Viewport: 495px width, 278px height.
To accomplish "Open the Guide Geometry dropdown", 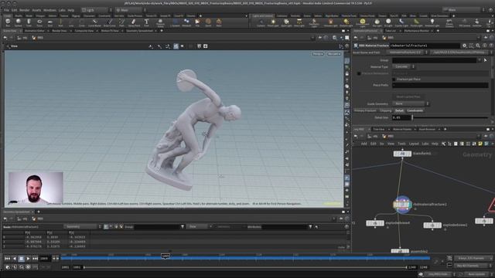I will [x=411, y=103].
